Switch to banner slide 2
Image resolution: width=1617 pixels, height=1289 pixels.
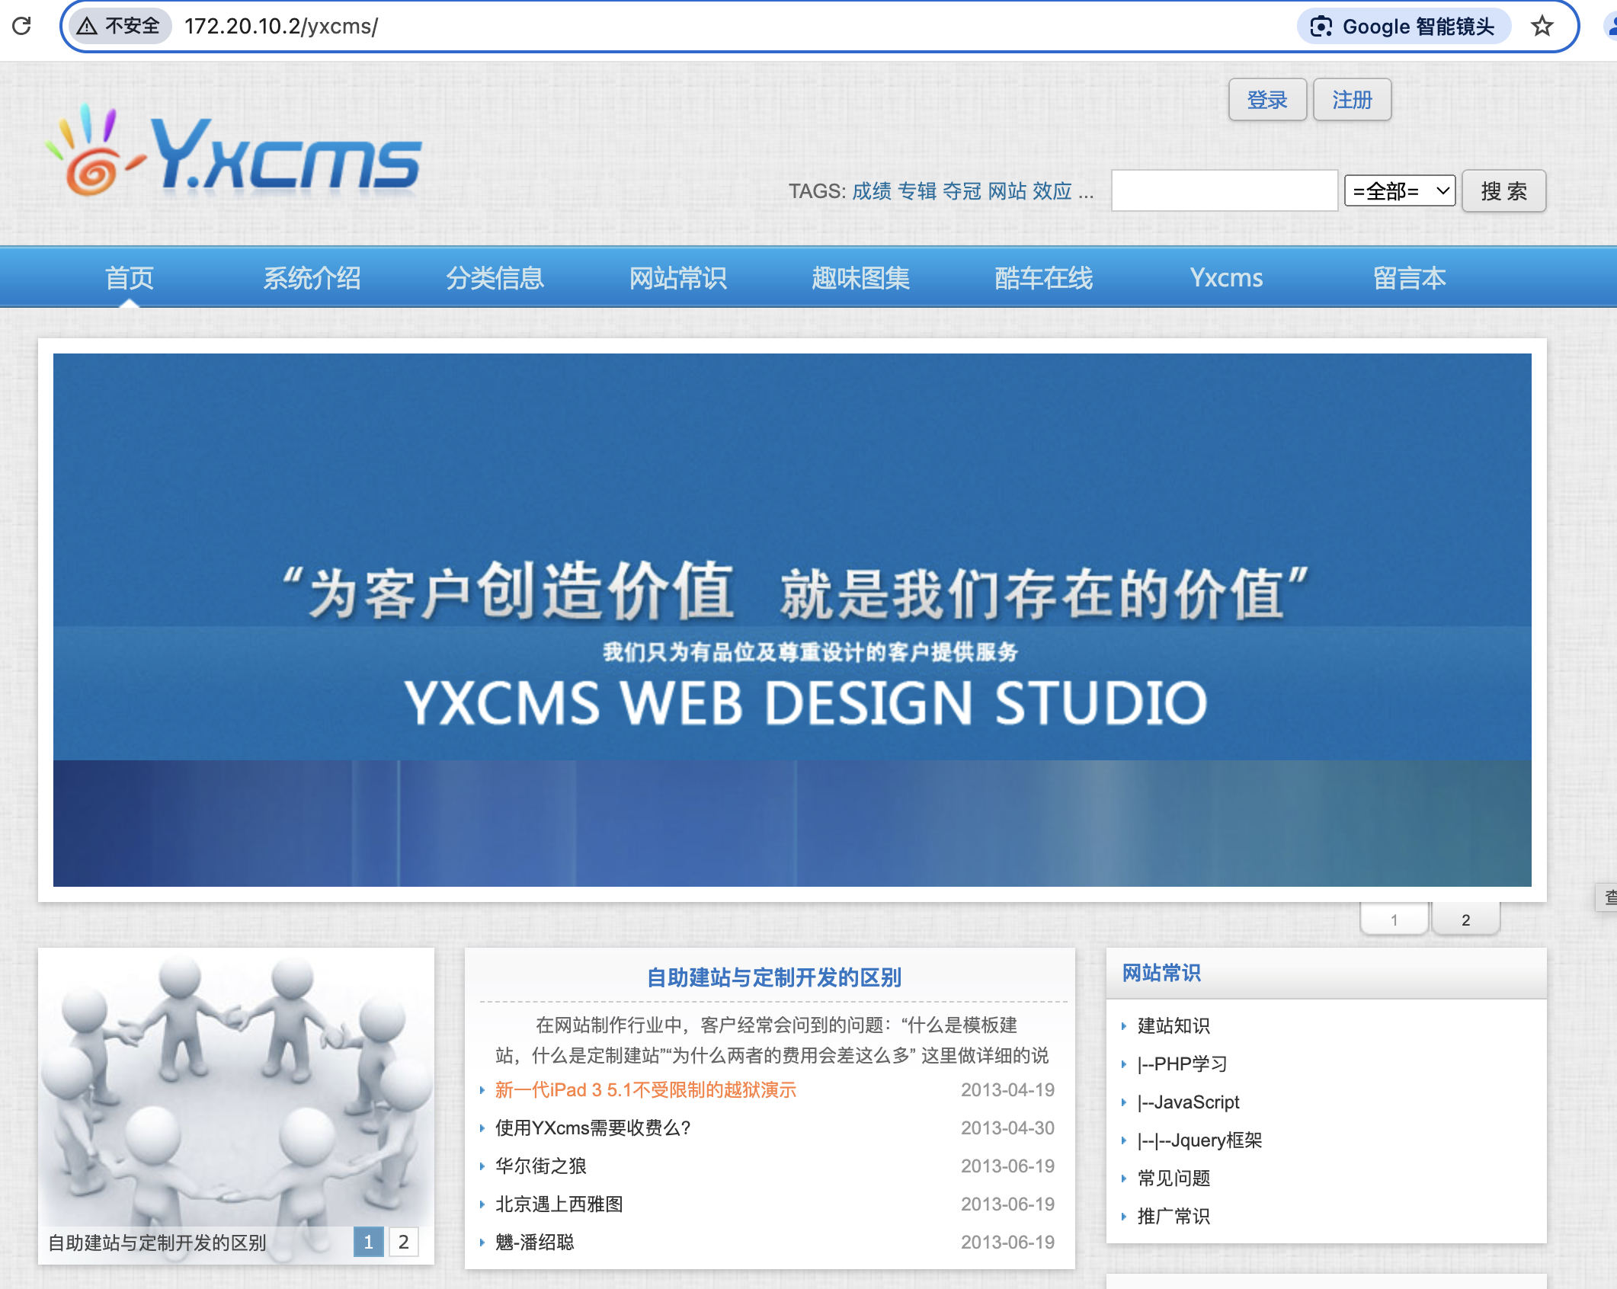[1465, 920]
